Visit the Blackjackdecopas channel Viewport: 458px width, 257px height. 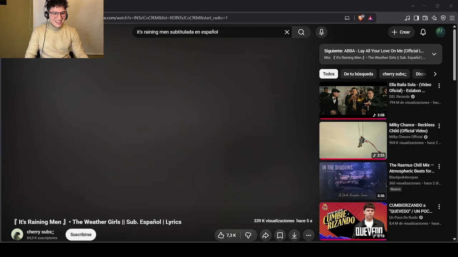(404, 177)
